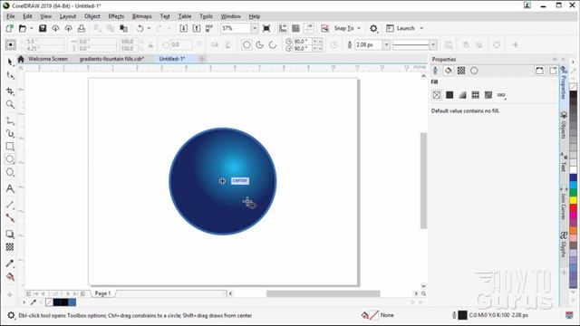Create a new document

click(x=10, y=28)
